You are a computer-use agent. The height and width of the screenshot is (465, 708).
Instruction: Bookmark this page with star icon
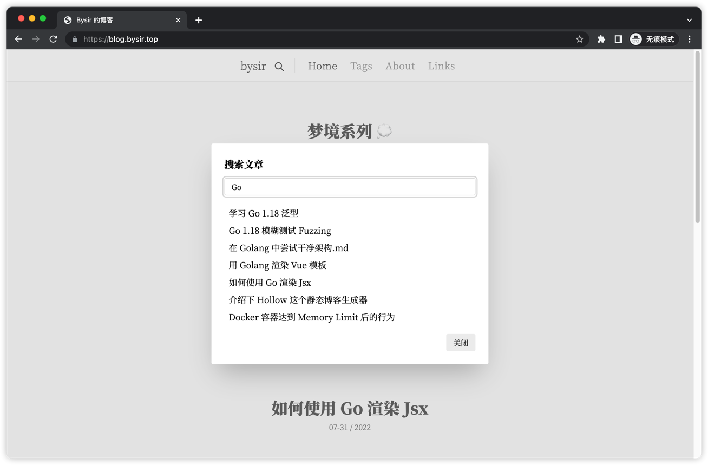(x=579, y=39)
